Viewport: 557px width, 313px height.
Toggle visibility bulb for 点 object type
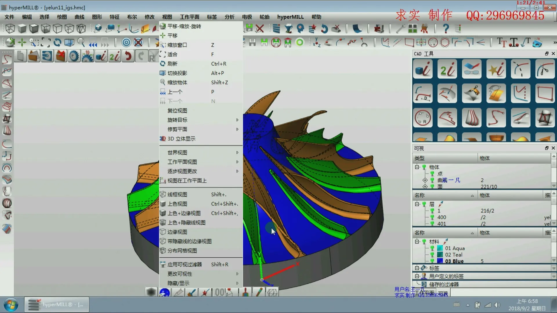(432, 173)
